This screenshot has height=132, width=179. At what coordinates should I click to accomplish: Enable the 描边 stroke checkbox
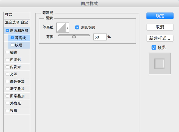[x=7, y=52]
